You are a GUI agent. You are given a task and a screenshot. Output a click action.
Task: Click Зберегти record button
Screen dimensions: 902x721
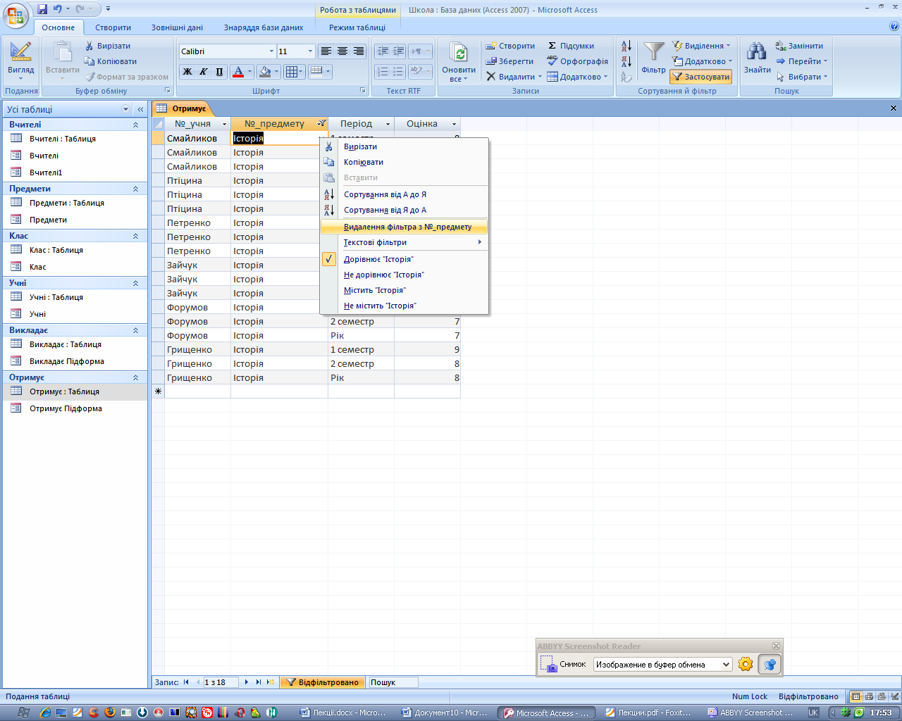tap(509, 61)
